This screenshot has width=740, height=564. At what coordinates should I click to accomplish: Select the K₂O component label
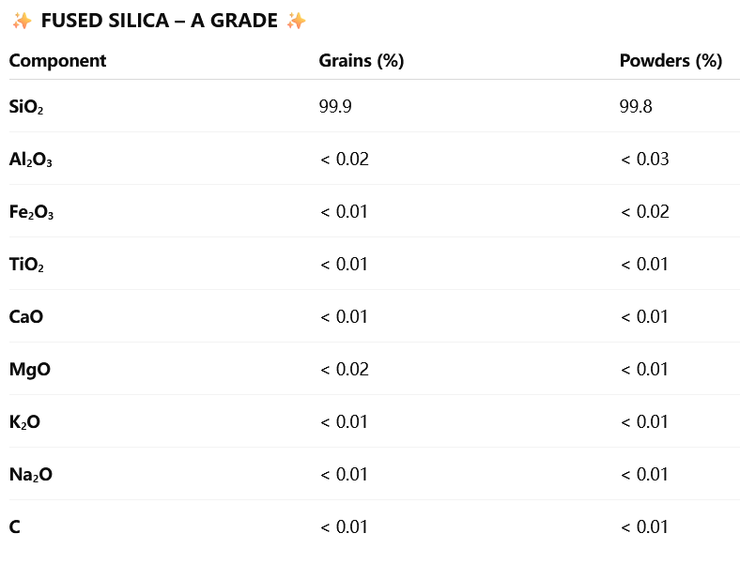pos(24,422)
